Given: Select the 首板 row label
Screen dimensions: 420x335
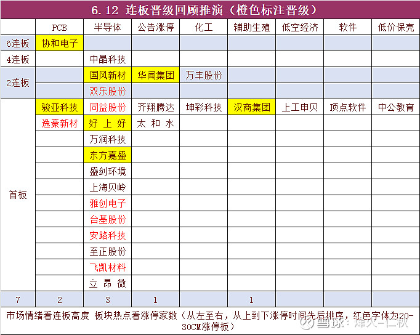Looking at the screenshot, I should coord(18,195).
